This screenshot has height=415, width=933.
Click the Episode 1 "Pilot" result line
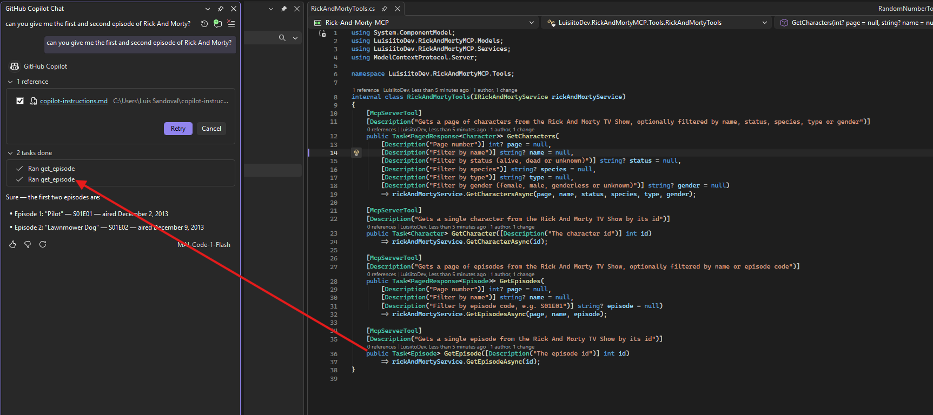(x=91, y=214)
